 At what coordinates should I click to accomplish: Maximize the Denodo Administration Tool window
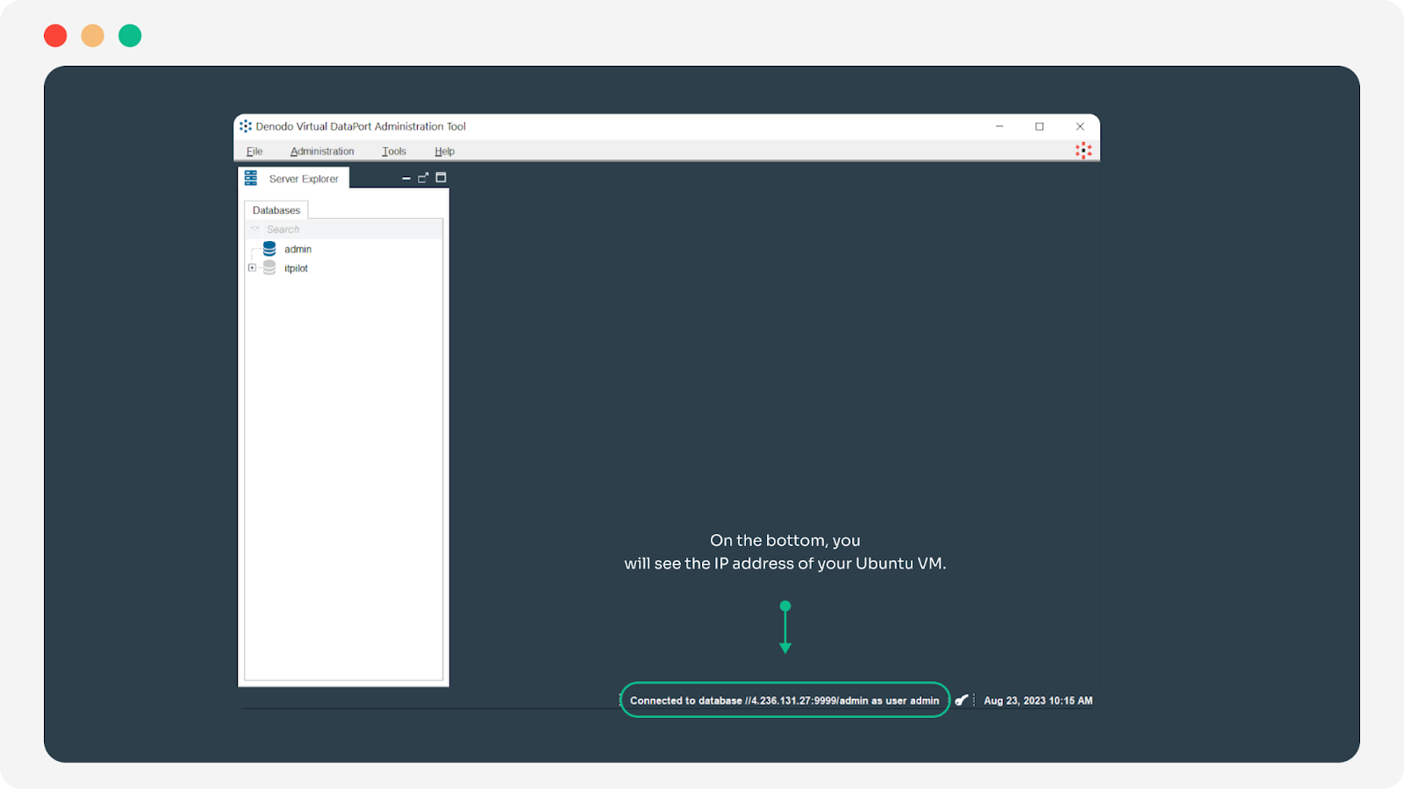click(x=1040, y=126)
